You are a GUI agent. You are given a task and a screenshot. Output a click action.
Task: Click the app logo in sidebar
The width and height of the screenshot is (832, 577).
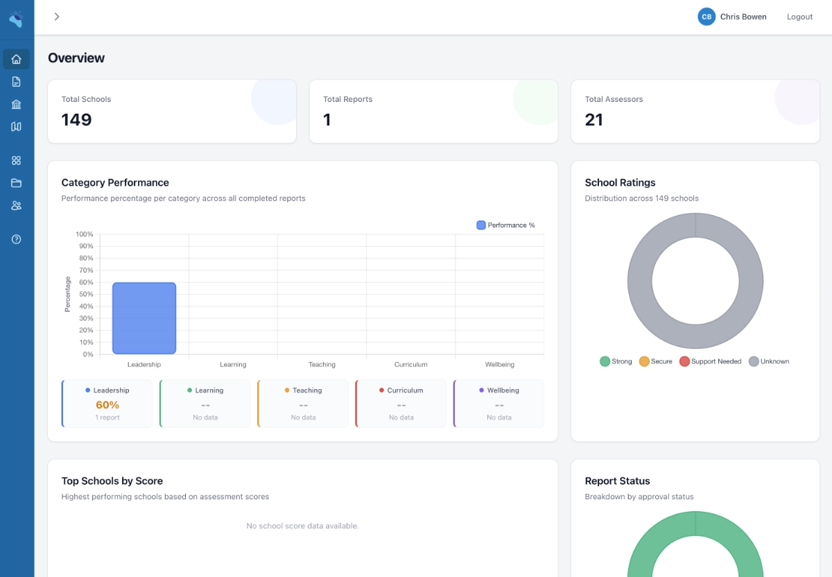16,19
